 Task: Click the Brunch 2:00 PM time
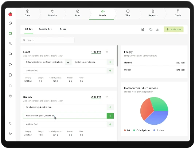(x=96, y=97)
